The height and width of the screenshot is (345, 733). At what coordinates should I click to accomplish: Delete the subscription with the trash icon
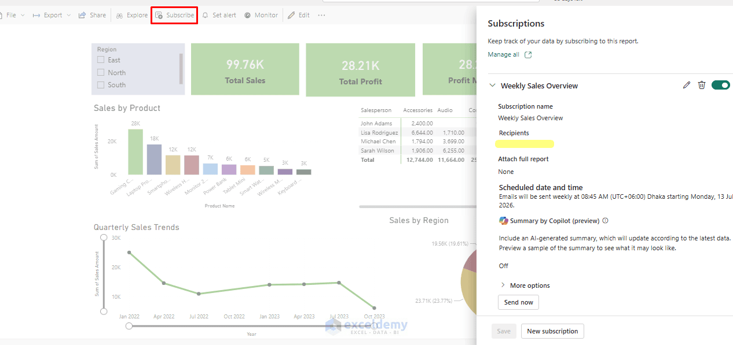[x=702, y=85]
